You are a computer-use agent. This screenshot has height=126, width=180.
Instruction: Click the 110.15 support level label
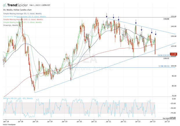pyautogui.click(x=166, y=58)
